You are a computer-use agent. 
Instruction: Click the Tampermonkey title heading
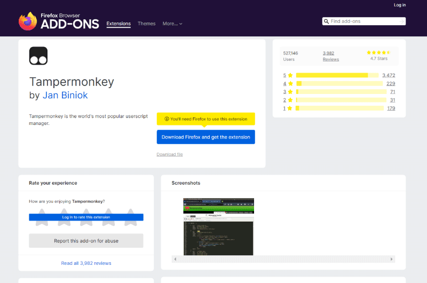click(x=72, y=82)
